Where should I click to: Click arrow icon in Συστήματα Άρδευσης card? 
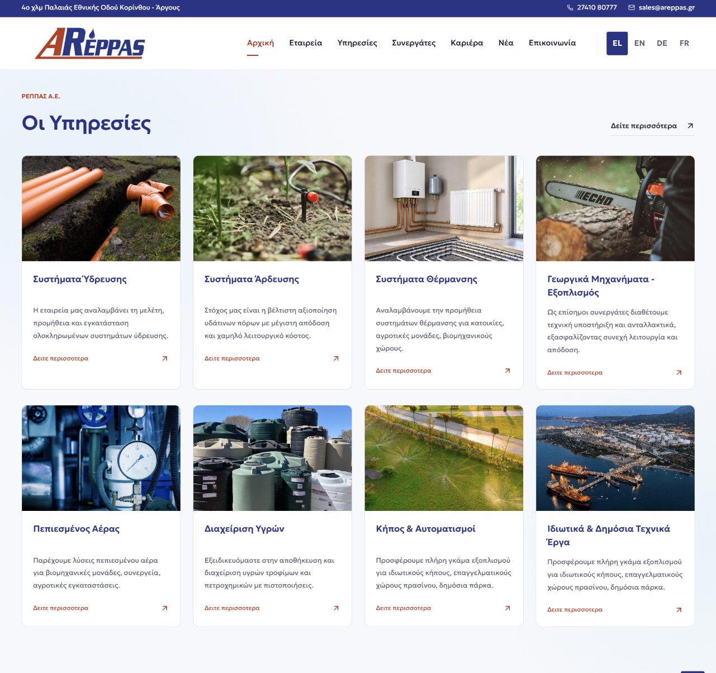[x=336, y=358]
